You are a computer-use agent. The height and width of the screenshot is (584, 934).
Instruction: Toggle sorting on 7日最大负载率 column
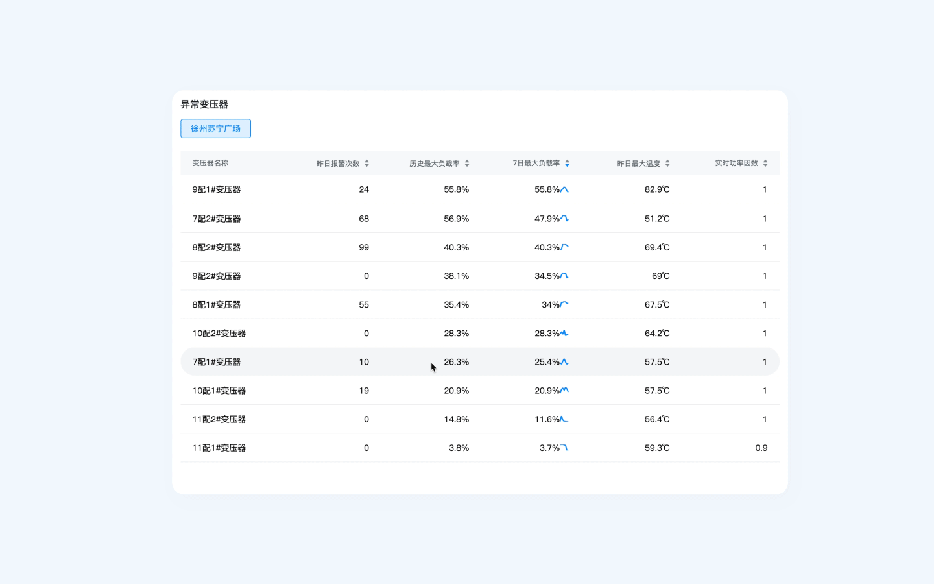pos(568,164)
